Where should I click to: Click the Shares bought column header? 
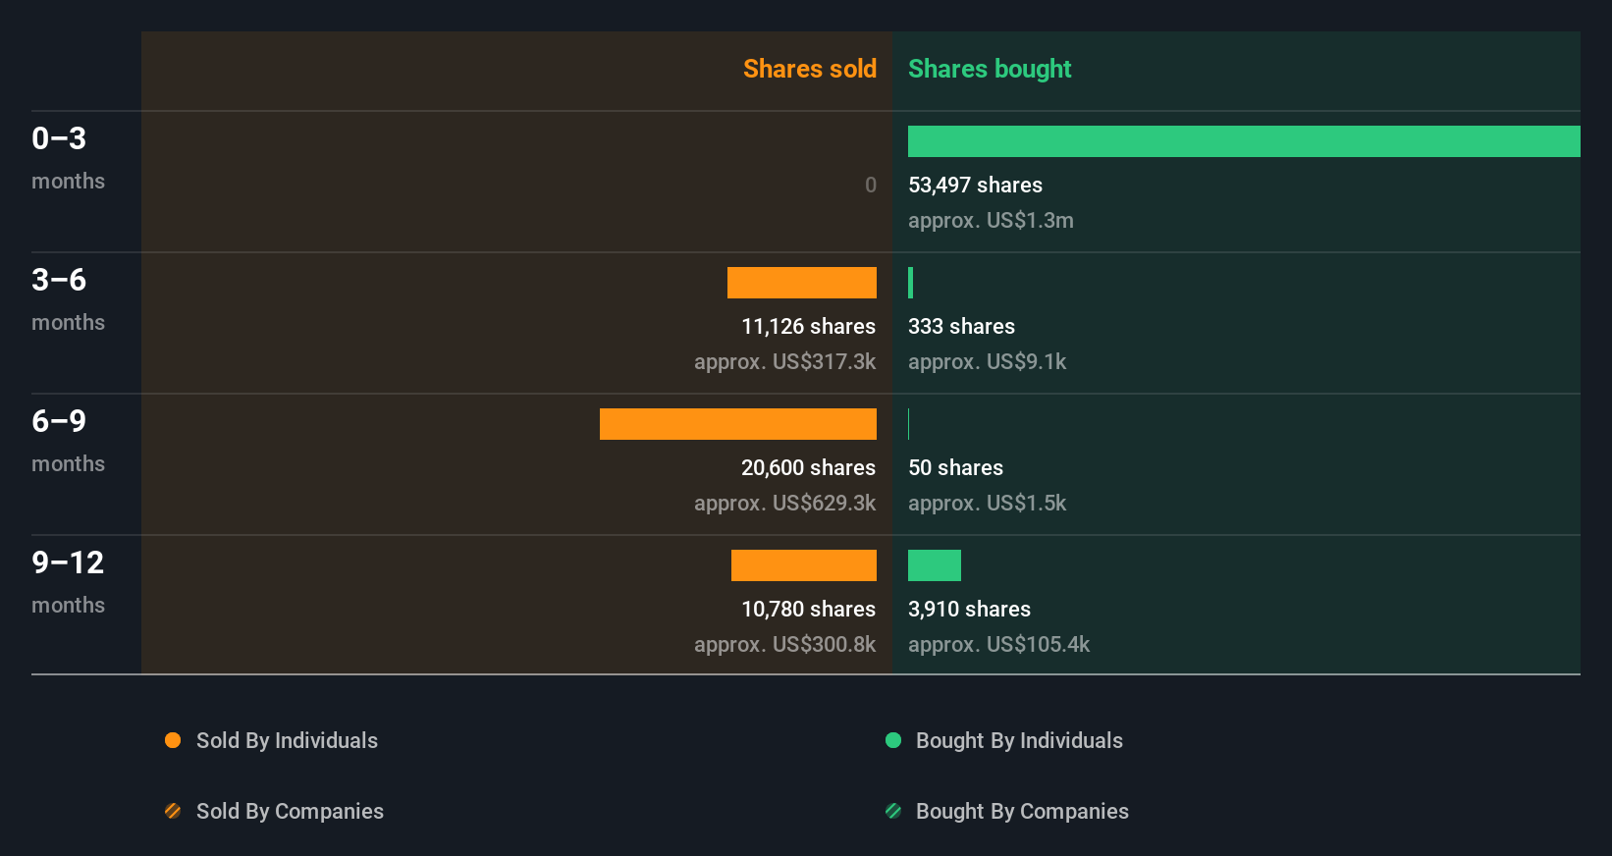point(990,69)
